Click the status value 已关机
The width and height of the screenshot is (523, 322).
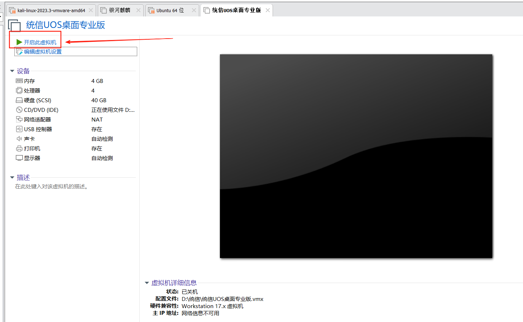pos(190,292)
